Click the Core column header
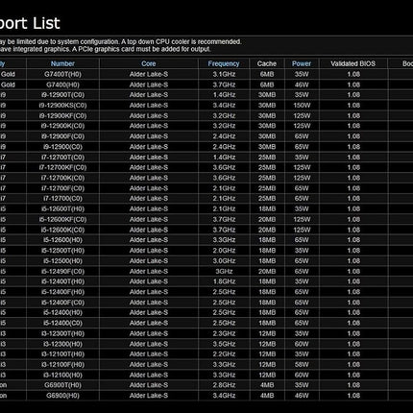 (149, 63)
